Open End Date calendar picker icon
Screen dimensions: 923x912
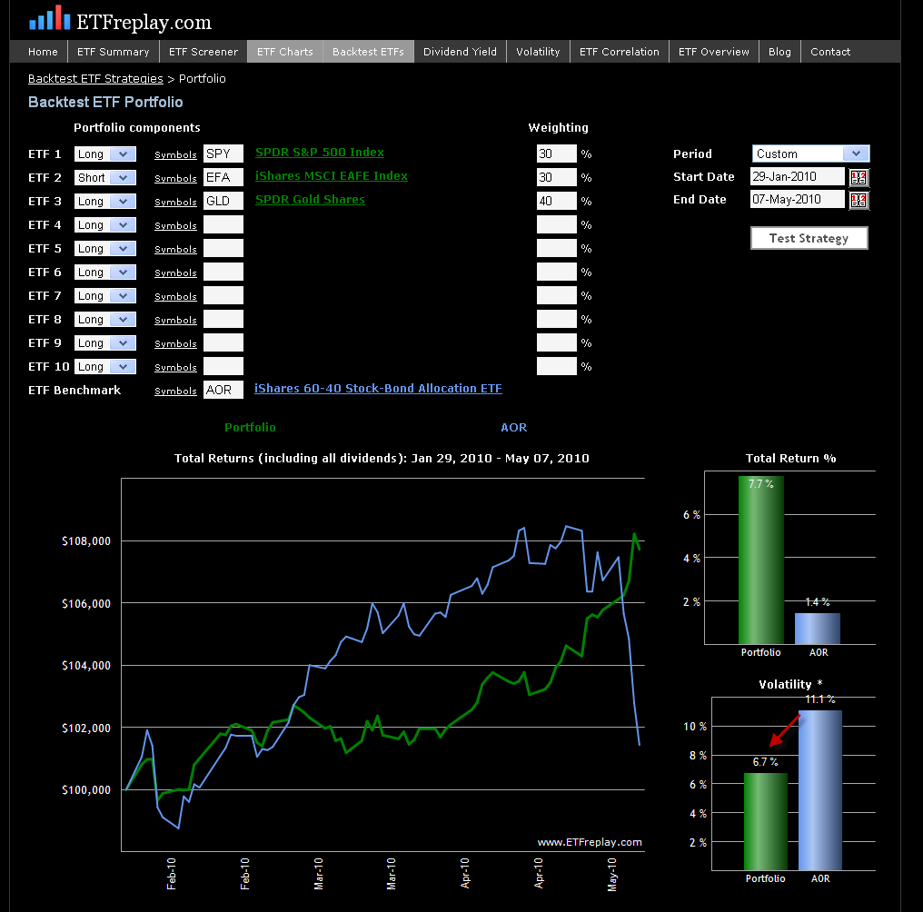click(858, 200)
